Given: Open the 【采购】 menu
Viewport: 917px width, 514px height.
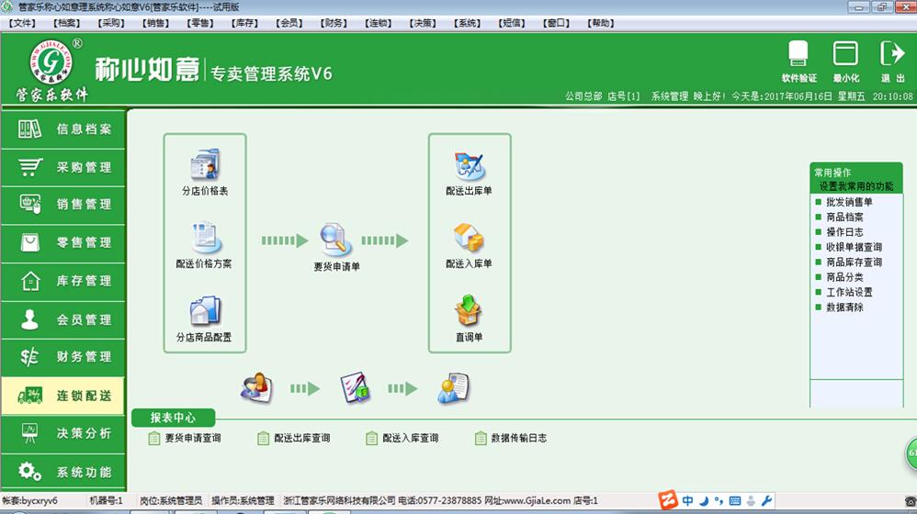Looking at the screenshot, I should point(111,23).
